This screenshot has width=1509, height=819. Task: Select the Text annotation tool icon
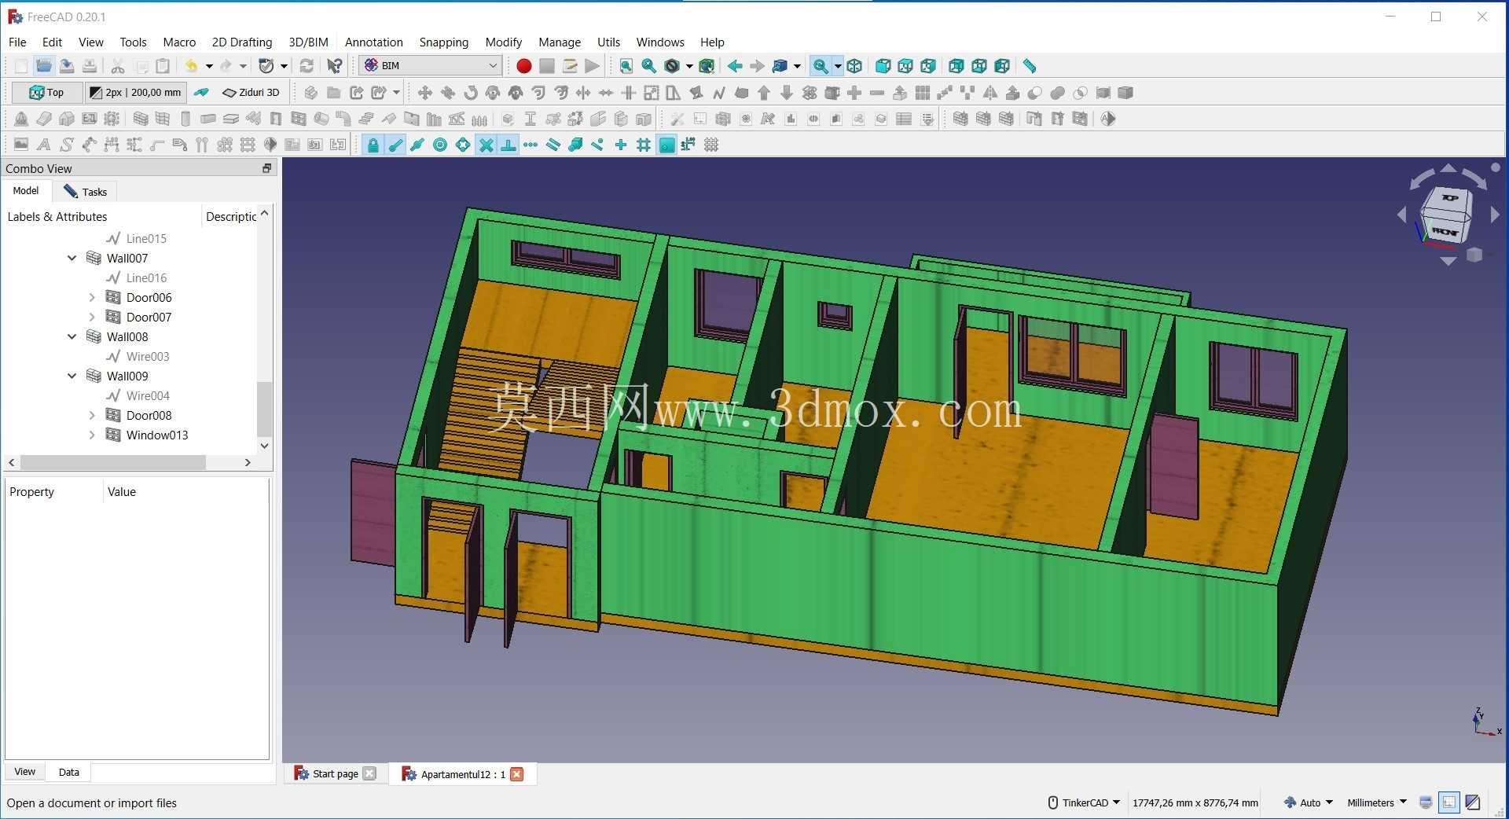click(44, 145)
